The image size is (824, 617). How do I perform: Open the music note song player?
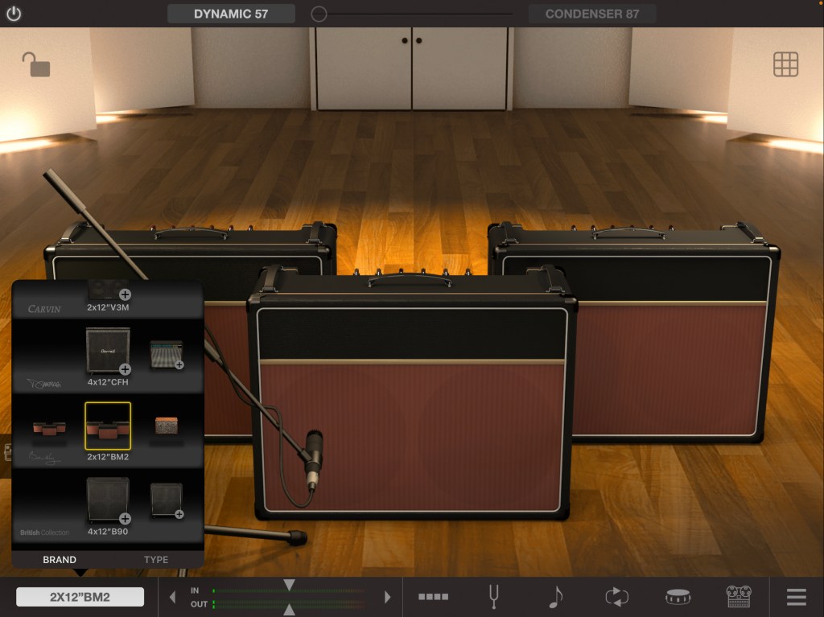tap(555, 597)
